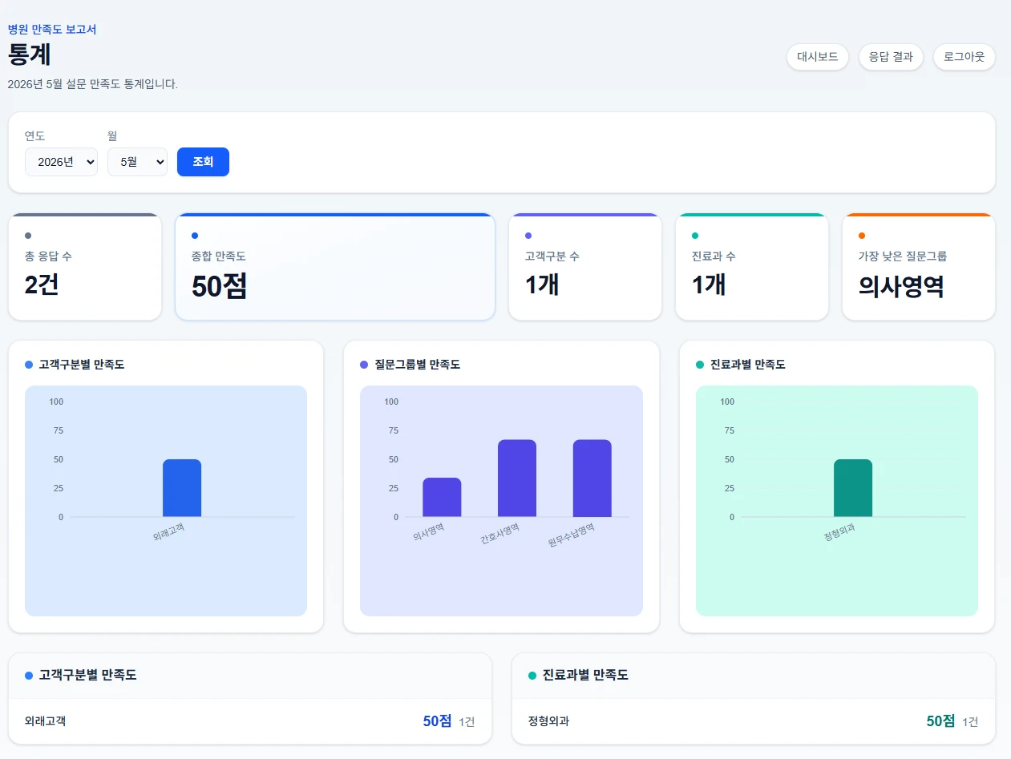
Task: Go to 응답 결과 page
Action: (x=891, y=57)
